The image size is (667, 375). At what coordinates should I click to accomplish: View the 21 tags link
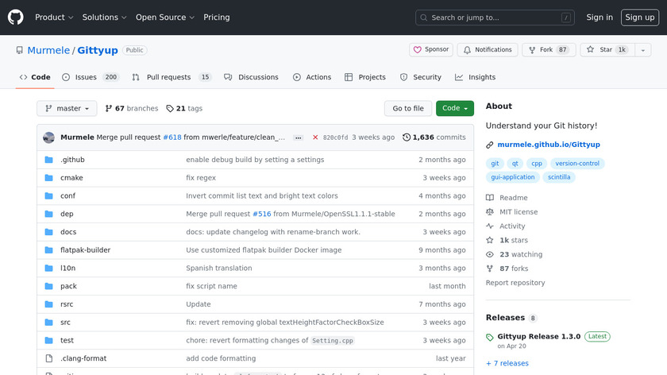(x=184, y=108)
